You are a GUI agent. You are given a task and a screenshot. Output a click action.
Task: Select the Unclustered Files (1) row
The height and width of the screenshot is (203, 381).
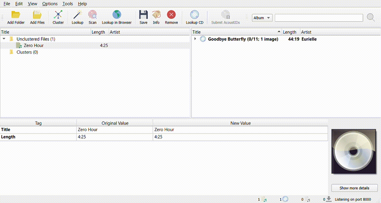(x=95, y=39)
